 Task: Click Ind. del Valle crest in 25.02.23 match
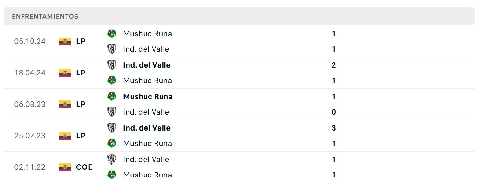[112, 128]
